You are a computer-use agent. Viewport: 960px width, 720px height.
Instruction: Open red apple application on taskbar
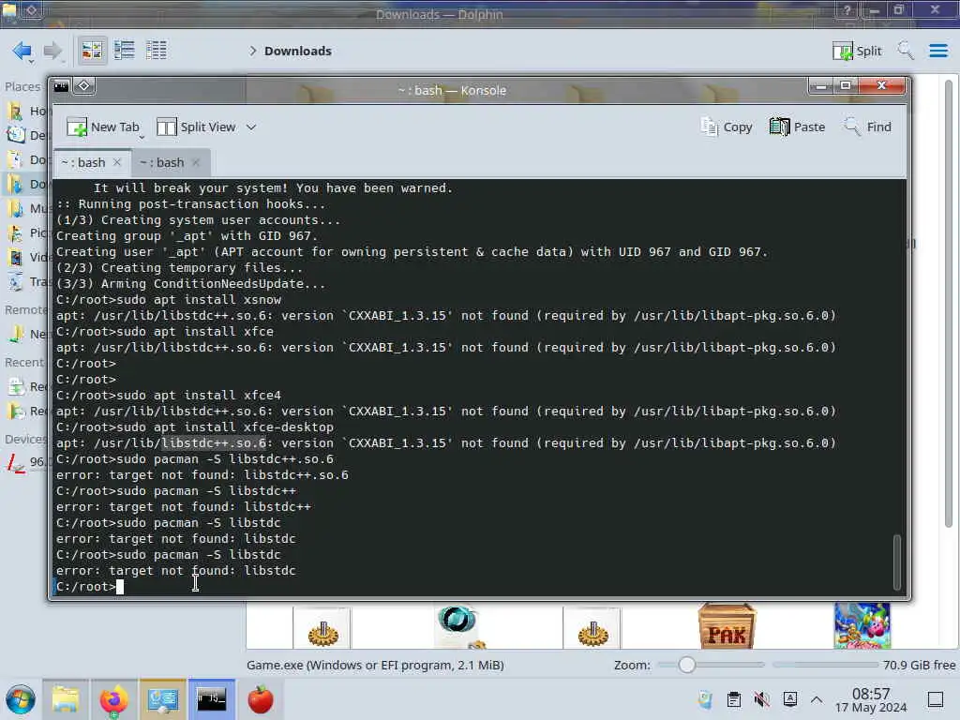(x=261, y=699)
